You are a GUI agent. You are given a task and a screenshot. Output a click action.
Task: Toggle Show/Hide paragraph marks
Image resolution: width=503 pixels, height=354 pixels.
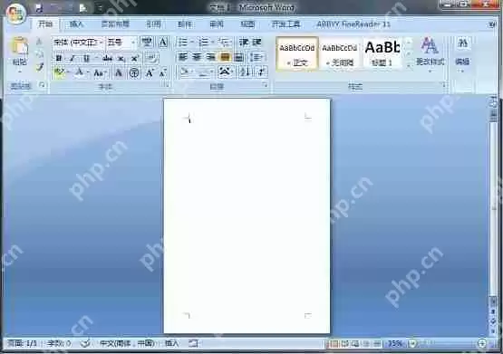click(261, 72)
